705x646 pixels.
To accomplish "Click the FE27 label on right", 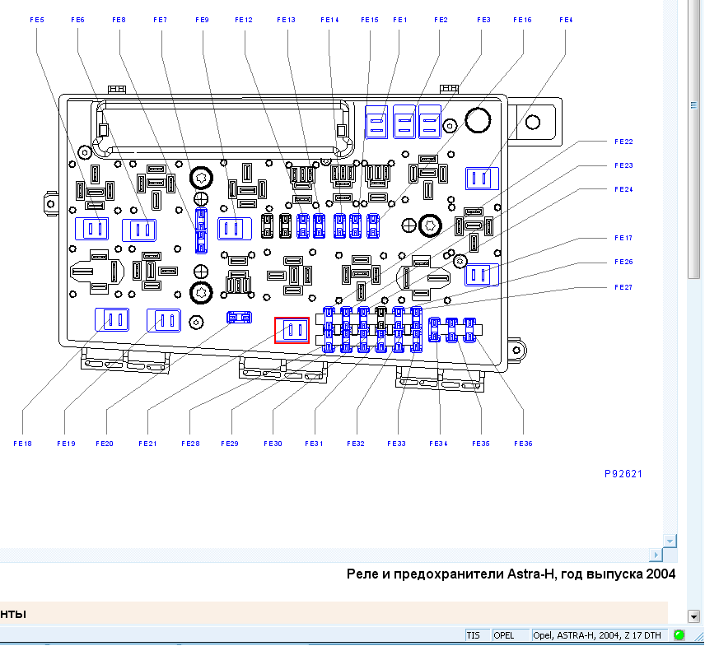I will [623, 287].
